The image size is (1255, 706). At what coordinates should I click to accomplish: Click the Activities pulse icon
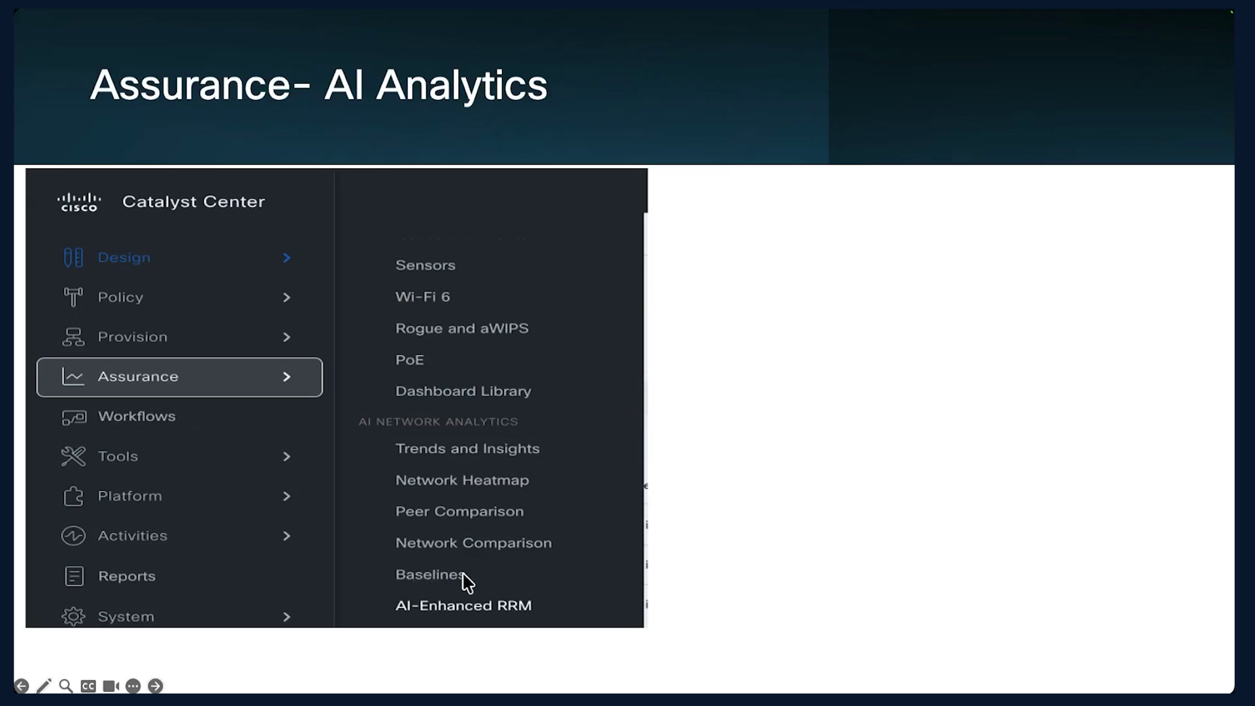pos(73,536)
